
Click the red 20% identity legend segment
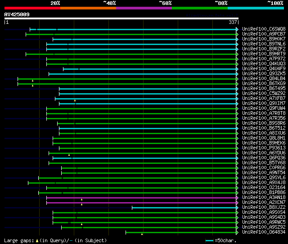coord(32,8)
